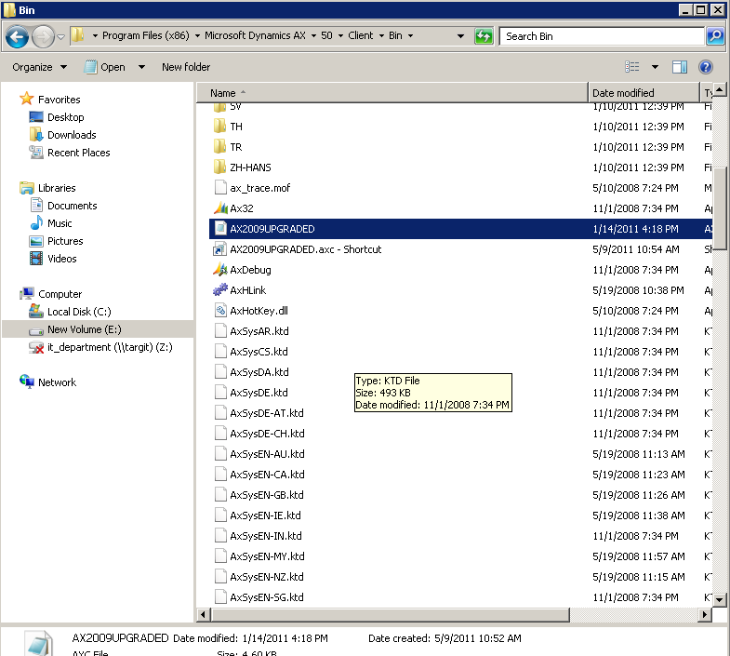Click the Help question mark icon

click(x=706, y=67)
